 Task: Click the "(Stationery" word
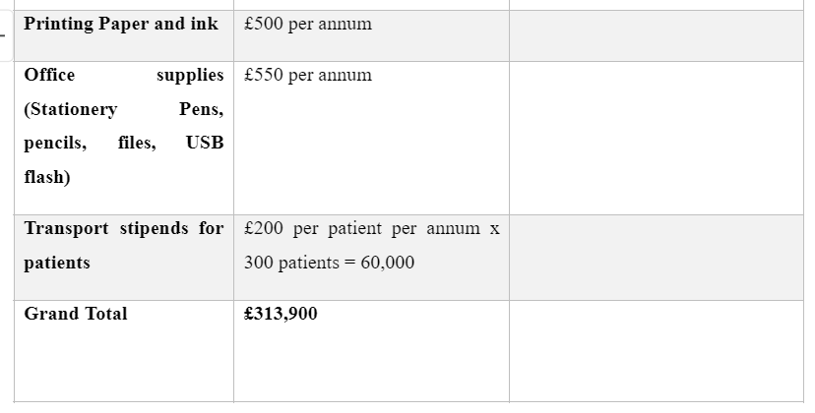tap(71, 109)
